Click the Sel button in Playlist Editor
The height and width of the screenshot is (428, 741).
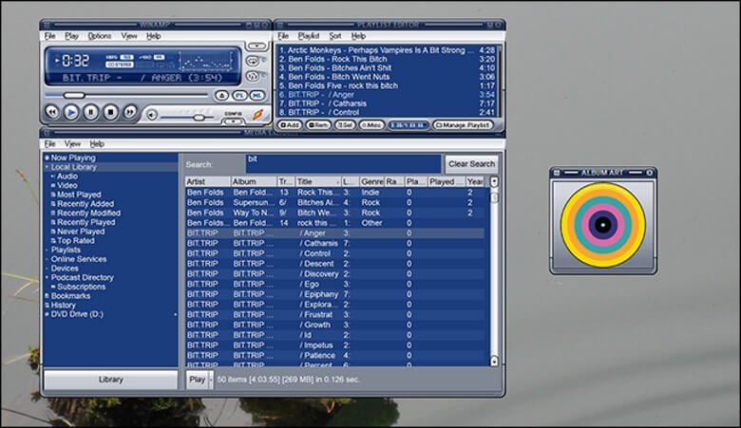345,125
